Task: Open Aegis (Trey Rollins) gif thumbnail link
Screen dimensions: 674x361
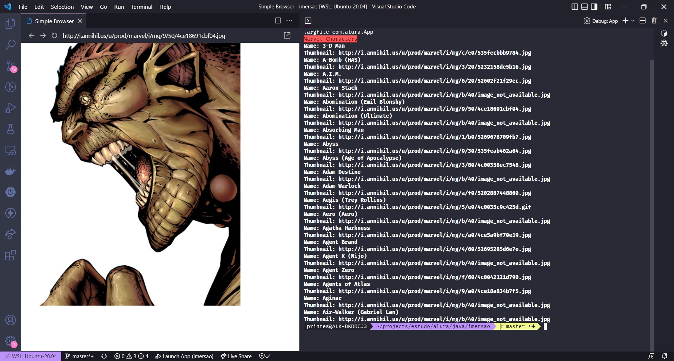Action: [x=435, y=207]
